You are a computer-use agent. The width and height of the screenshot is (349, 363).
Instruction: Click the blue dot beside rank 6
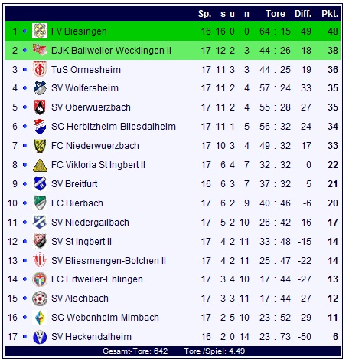click(24, 127)
